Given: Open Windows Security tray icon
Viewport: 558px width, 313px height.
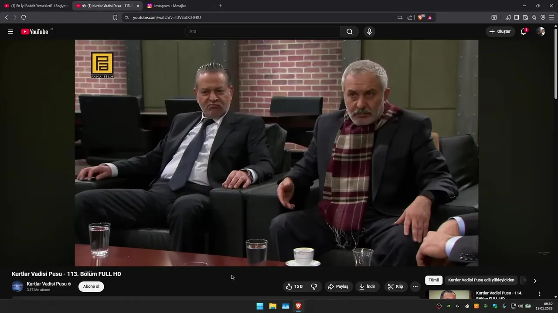Looking at the screenshot, I should click(x=495, y=306).
